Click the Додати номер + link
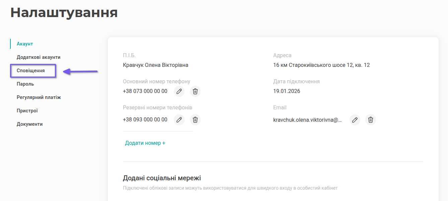This screenshot has height=201, width=448. [x=145, y=143]
